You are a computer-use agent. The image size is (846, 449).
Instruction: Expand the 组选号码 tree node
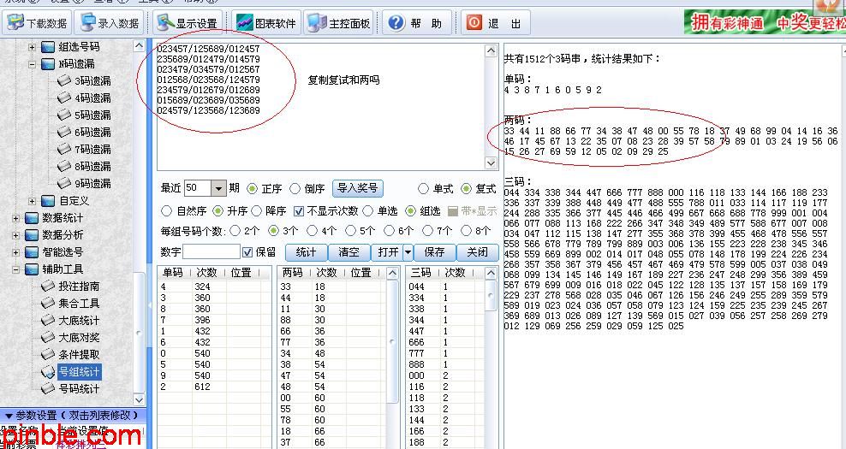32,47
